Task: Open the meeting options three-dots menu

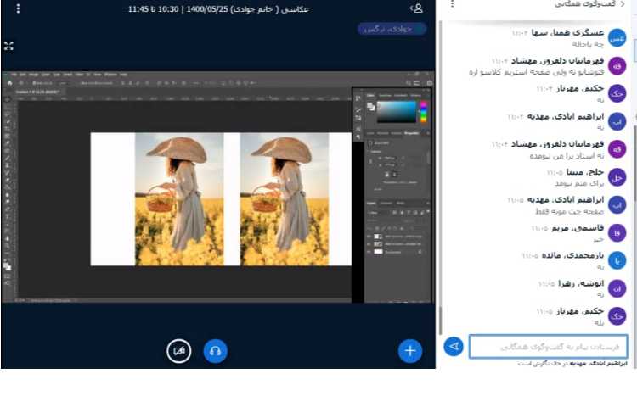Action: (x=18, y=8)
